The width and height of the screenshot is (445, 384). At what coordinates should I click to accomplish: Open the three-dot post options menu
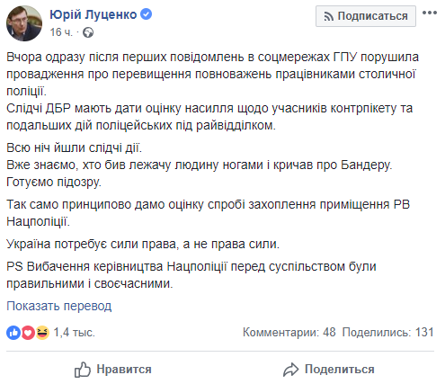click(x=430, y=13)
